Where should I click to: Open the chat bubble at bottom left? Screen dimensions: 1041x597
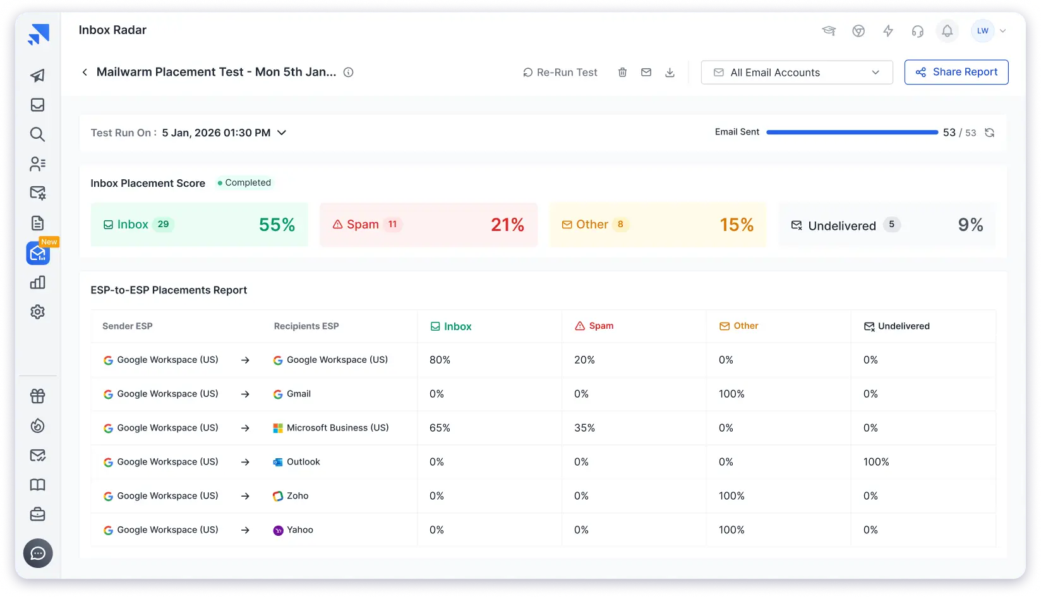[x=38, y=553]
